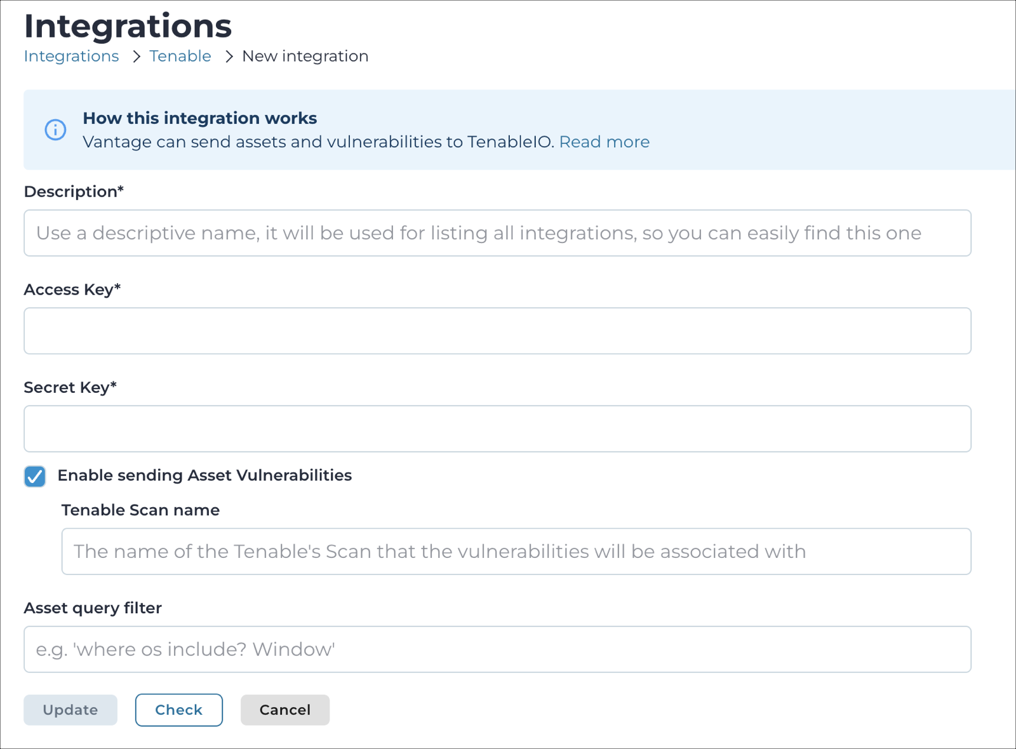Focus the Description input field
This screenshot has width=1016, height=749.
coord(497,233)
